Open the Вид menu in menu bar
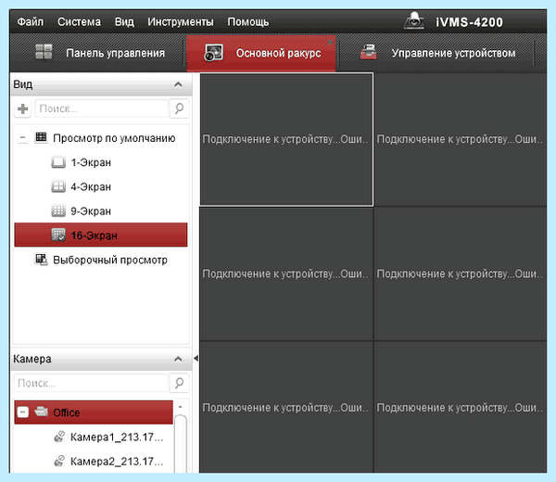The width and height of the screenshot is (556, 482). pos(124,22)
